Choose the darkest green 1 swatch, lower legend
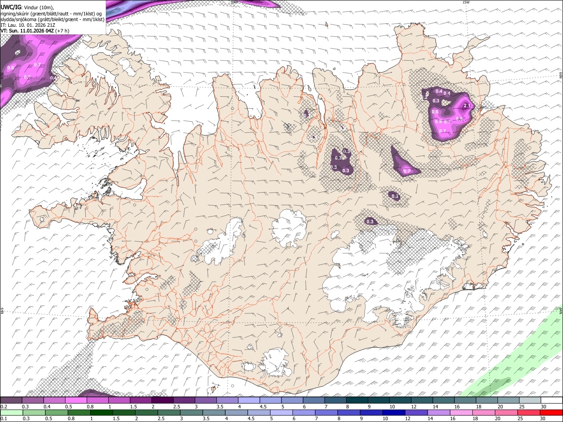The image size is (563, 422). [102, 412]
